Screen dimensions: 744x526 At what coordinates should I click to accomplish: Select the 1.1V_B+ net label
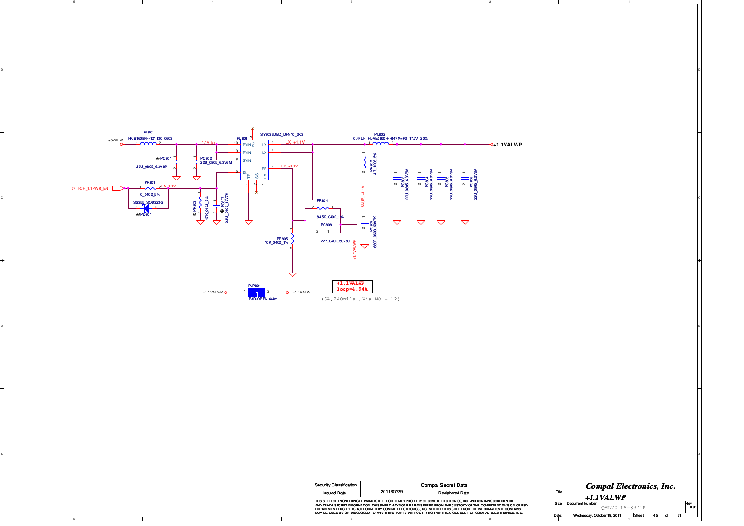click(208, 143)
